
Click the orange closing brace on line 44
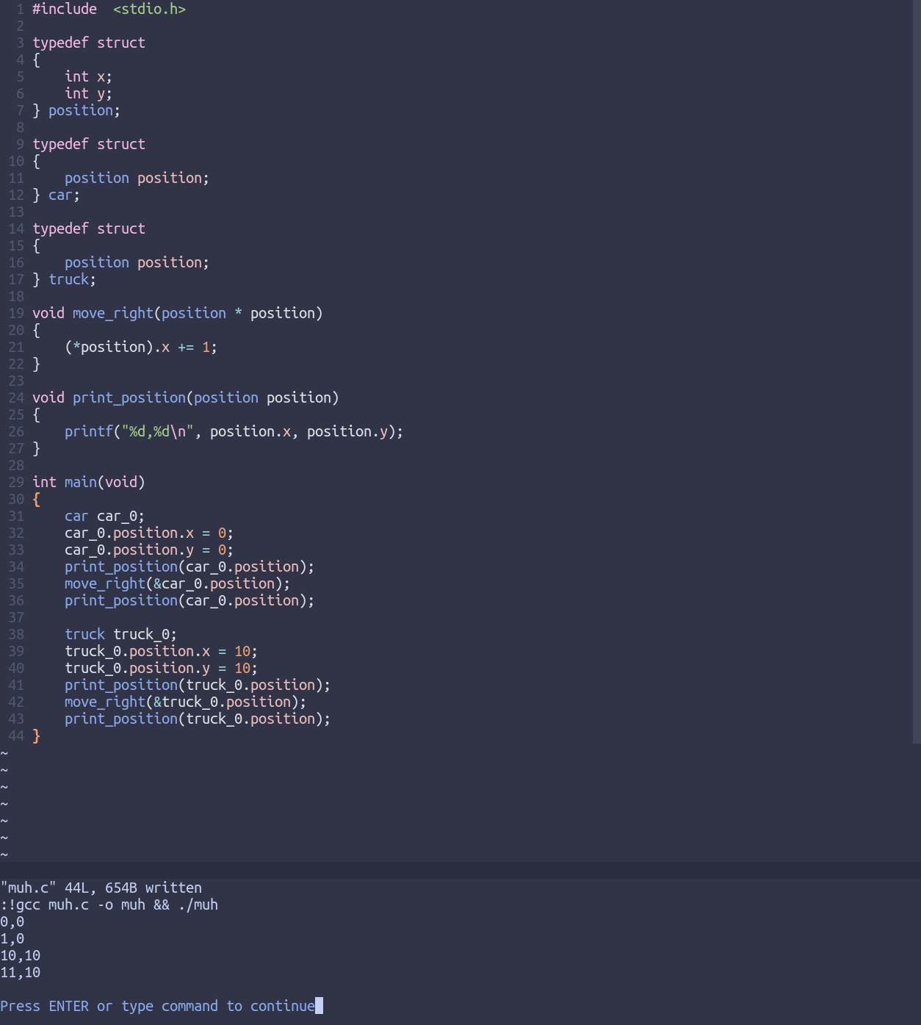[x=36, y=736]
